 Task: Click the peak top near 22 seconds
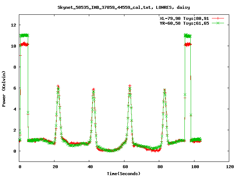pos(58,86)
